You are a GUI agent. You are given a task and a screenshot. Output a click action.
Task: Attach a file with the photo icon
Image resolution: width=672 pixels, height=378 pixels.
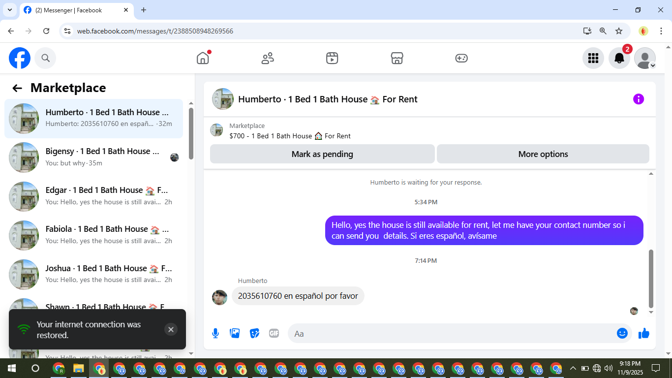coord(235,333)
